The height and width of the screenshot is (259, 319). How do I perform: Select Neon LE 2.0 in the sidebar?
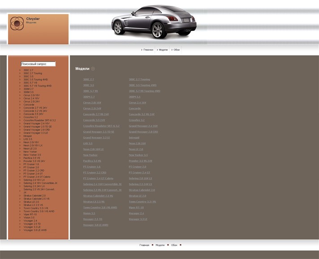coord(30,148)
